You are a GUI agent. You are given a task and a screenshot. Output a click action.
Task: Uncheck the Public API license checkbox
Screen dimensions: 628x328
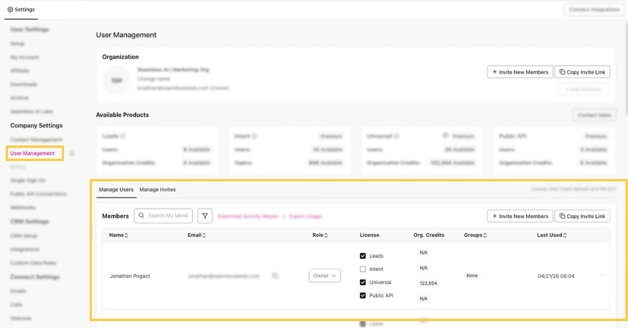[x=363, y=295]
